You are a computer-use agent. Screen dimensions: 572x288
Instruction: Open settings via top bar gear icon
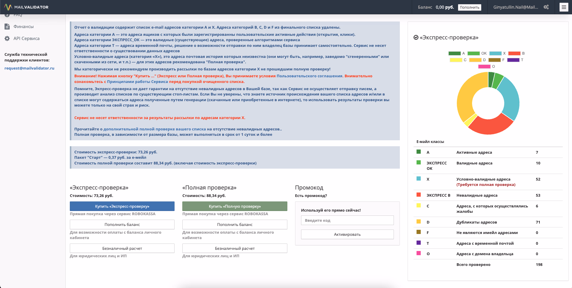click(x=546, y=7)
